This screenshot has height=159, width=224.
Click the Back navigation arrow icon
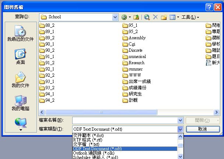click(124, 17)
